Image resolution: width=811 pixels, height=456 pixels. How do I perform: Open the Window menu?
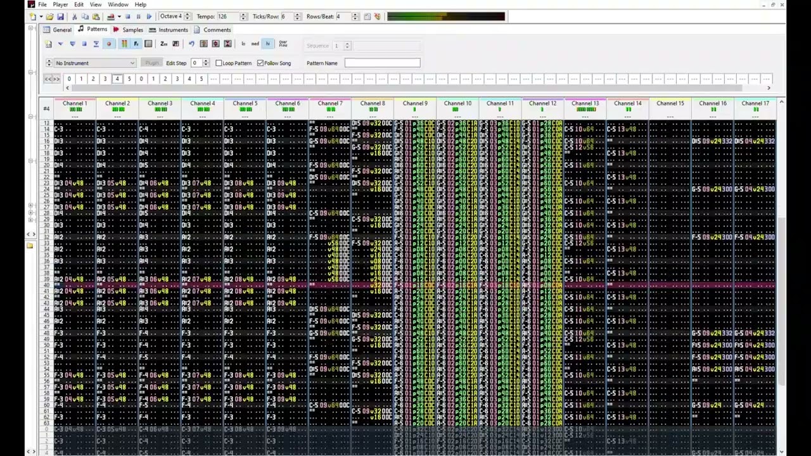118,4
